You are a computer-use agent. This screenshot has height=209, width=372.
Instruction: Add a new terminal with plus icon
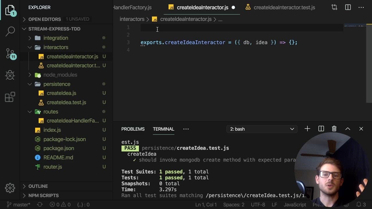[307, 129]
